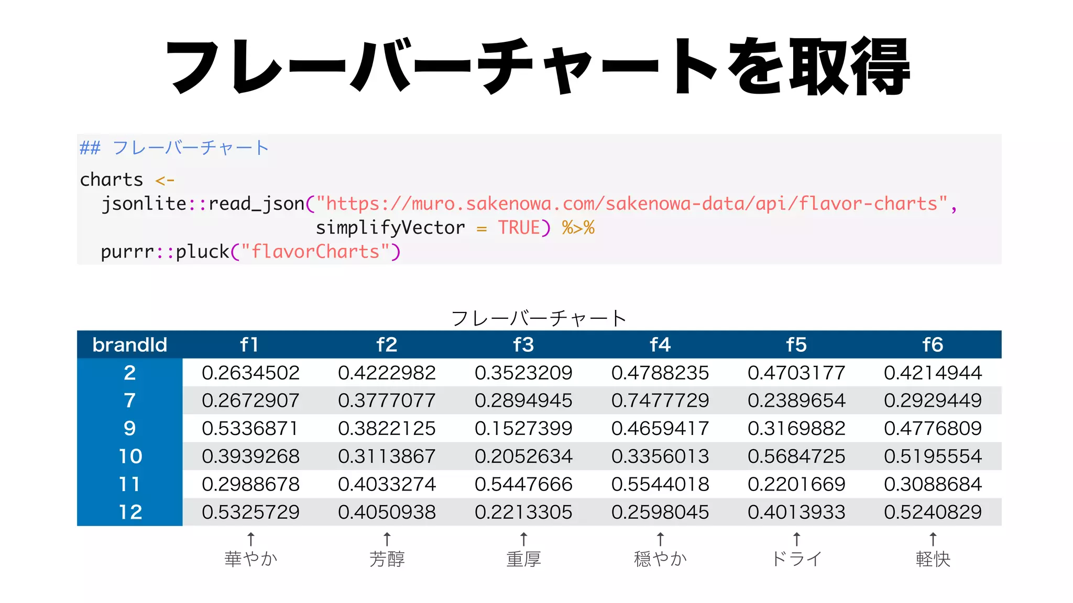Select the f6 column header

933,345
